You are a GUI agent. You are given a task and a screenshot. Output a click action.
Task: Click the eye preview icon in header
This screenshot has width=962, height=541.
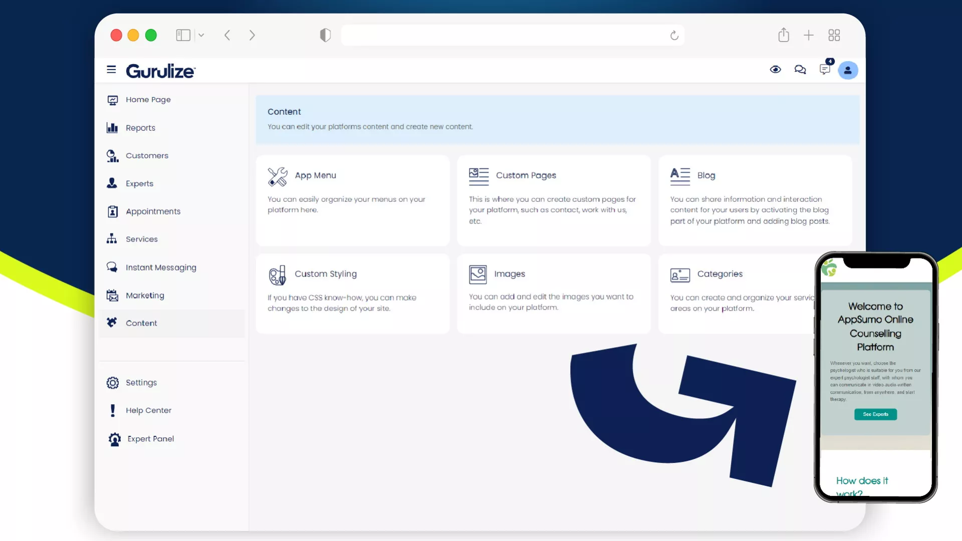click(775, 70)
